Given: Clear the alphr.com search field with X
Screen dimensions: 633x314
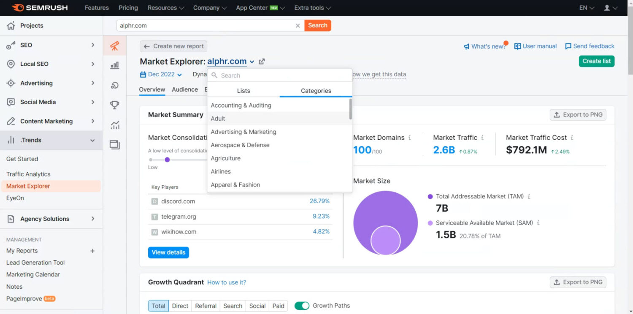Looking at the screenshot, I should [298, 26].
